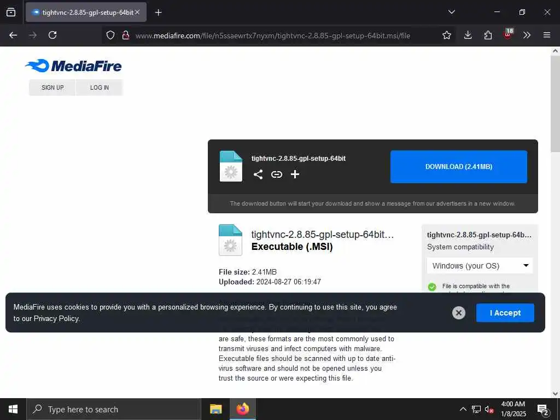Click tightvnc-2.8.85-gpl-setup-64bit title in dark box

pyautogui.click(x=298, y=159)
